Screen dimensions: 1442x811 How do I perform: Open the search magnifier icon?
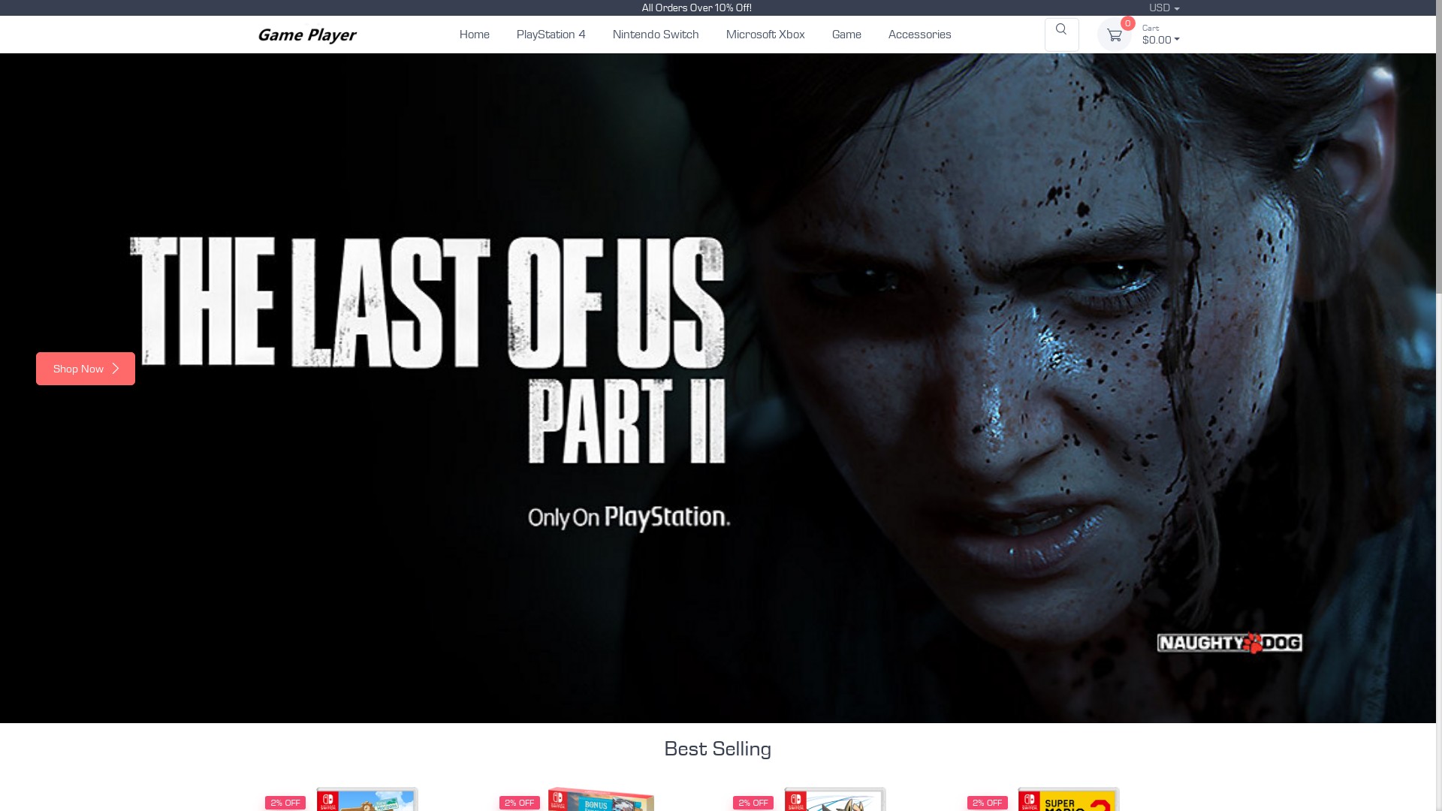(x=1061, y=30)
